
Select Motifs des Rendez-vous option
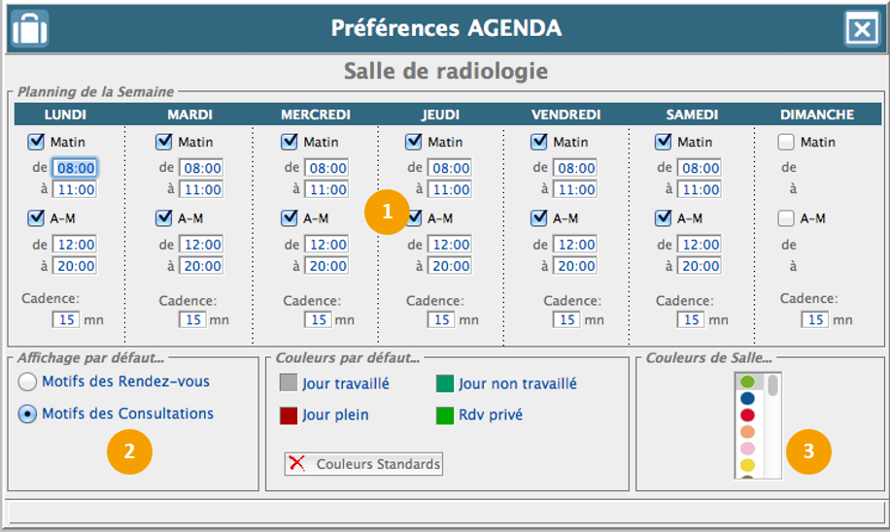click(28, 382)
